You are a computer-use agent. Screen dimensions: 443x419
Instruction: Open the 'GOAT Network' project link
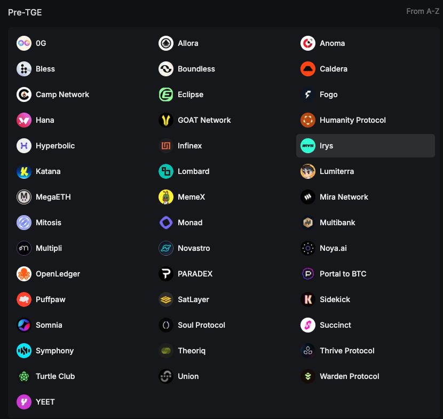(x=204, y=120)
